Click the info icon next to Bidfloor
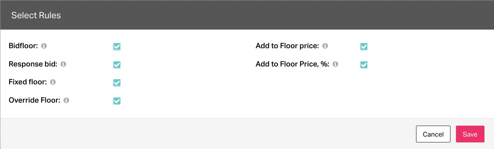Image resolution: width=494 pixels, height=149 pixels. click(44, 46)
